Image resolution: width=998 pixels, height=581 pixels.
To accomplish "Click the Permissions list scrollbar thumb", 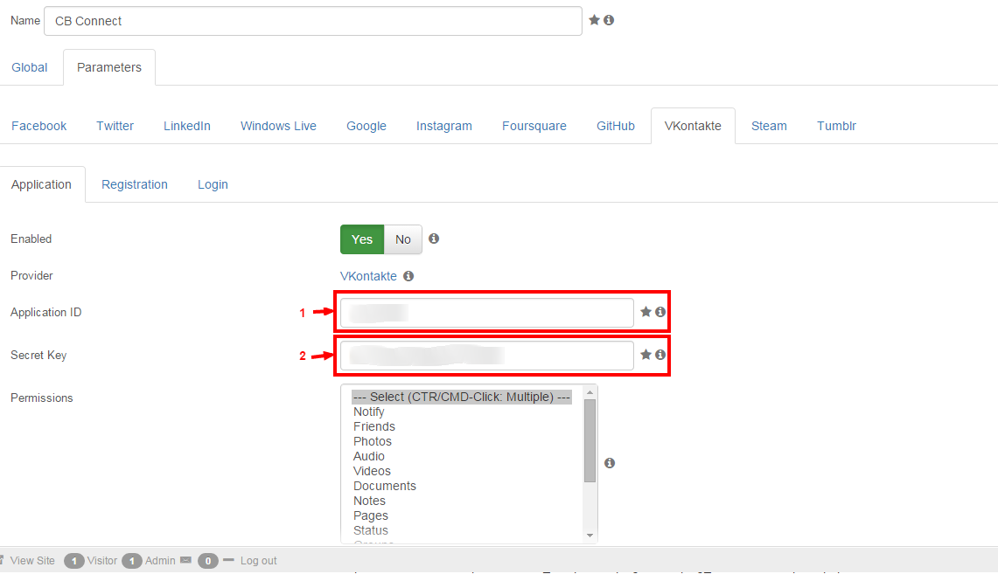I will [x=590, y=440].
